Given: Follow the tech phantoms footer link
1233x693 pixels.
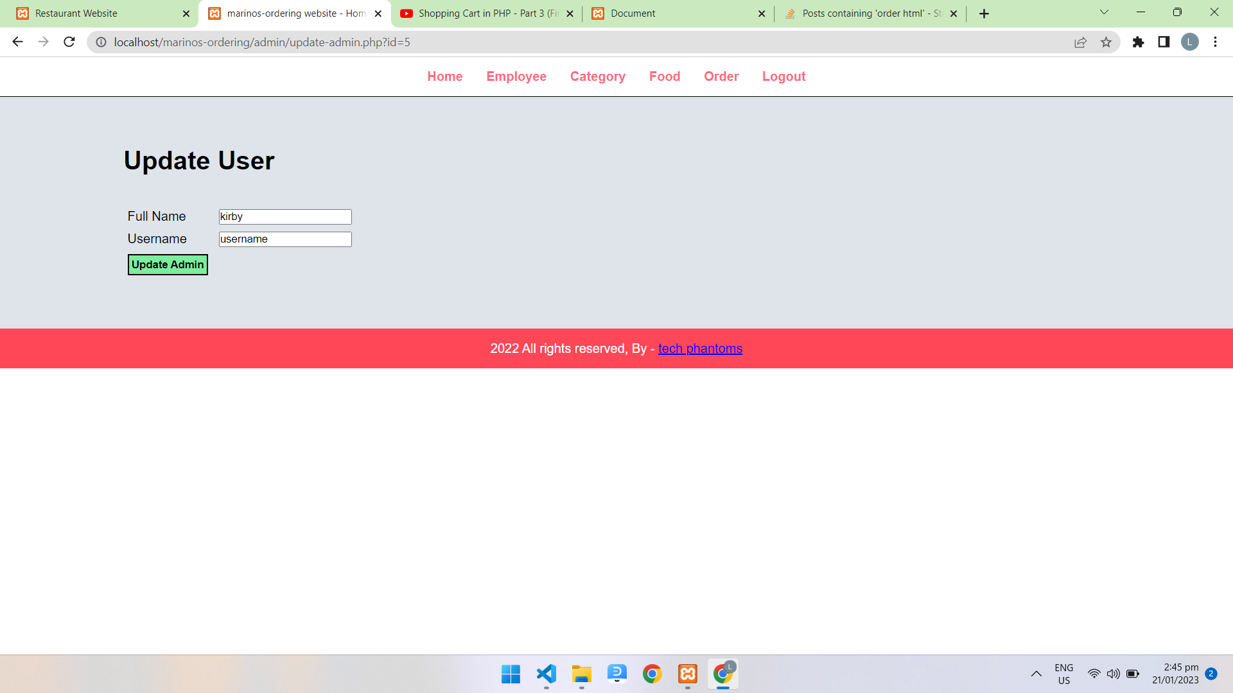Looking at the screenshot, I should tap(700, 348).
